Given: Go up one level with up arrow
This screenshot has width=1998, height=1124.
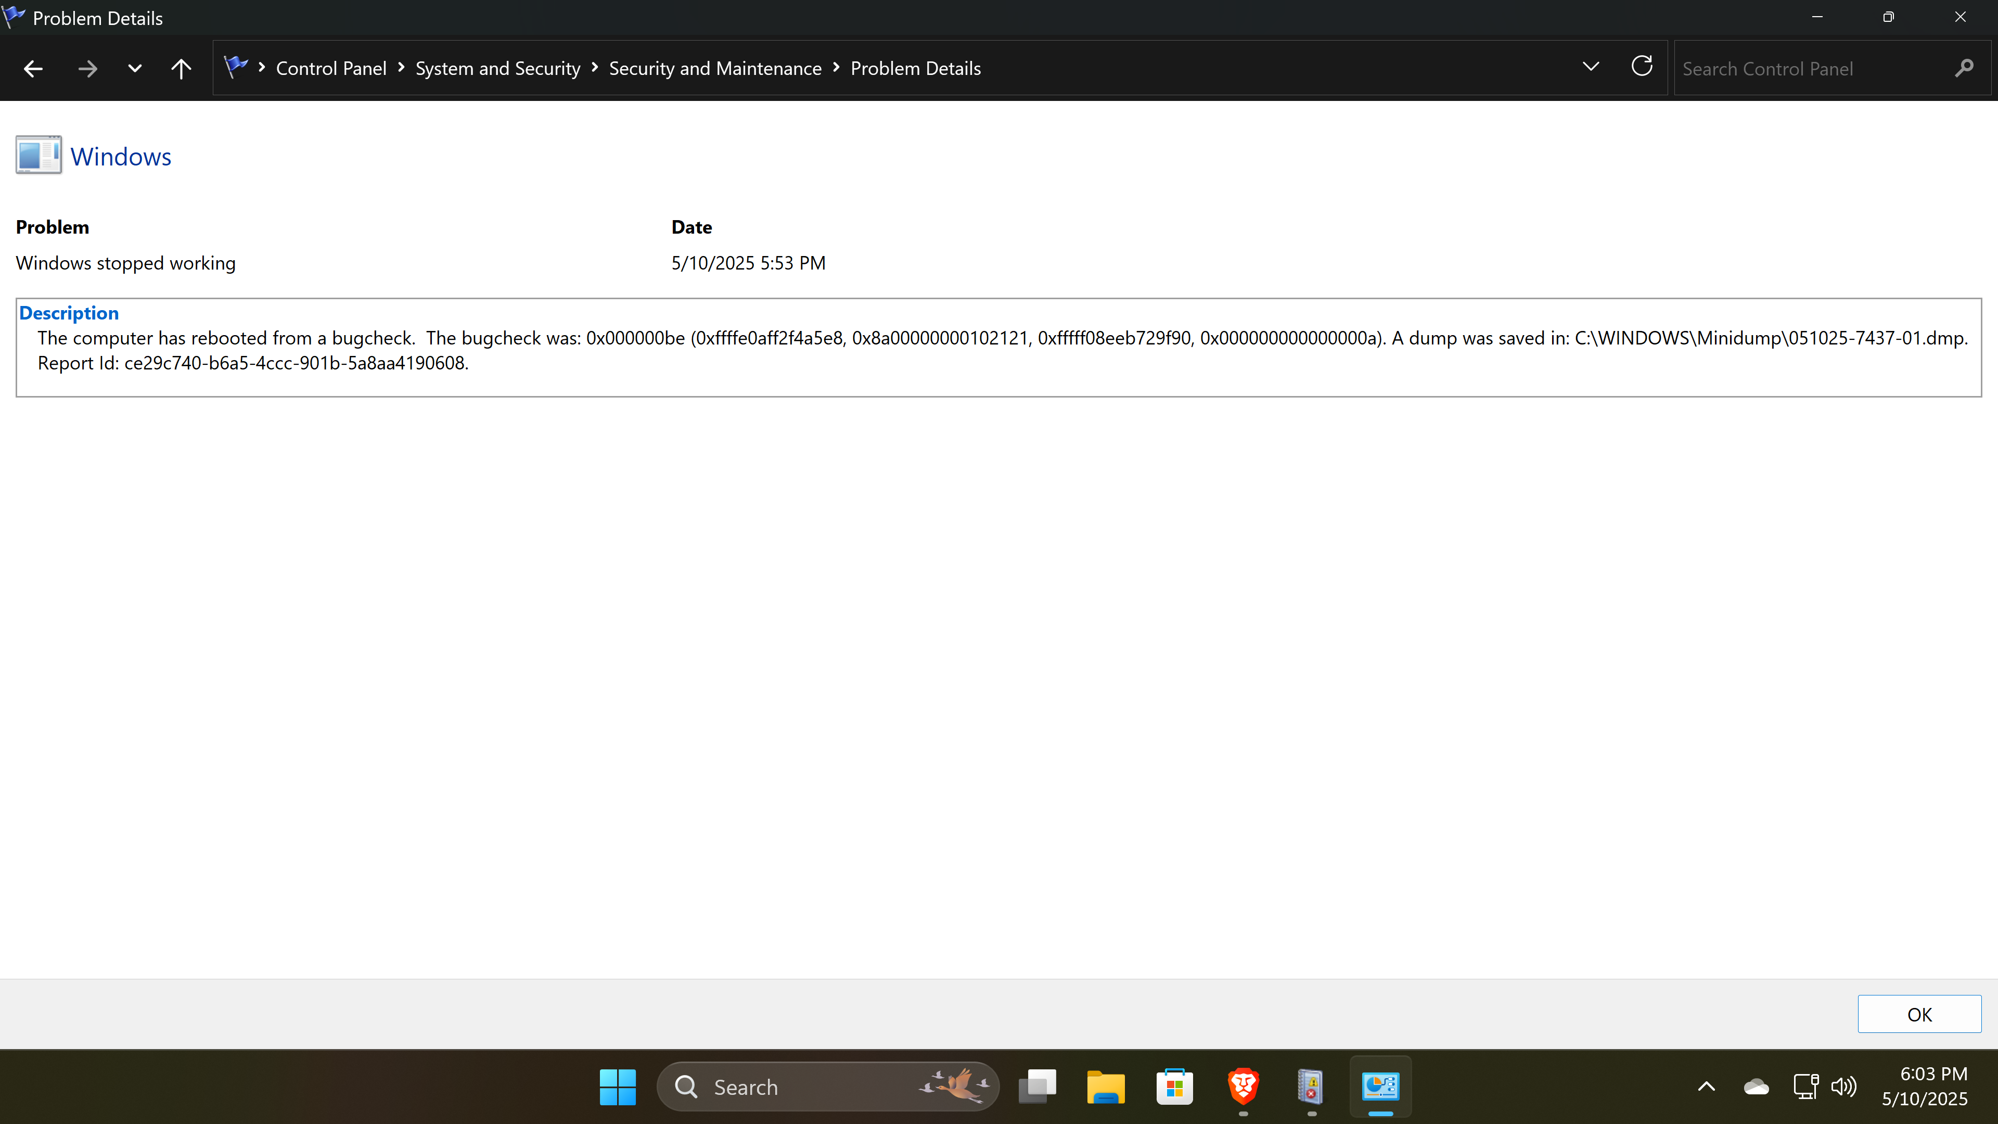Looking at the screenshot, I should [181, 69].
